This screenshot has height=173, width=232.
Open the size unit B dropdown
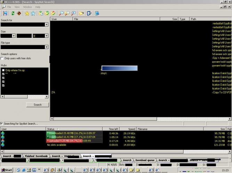coord(46,36)
